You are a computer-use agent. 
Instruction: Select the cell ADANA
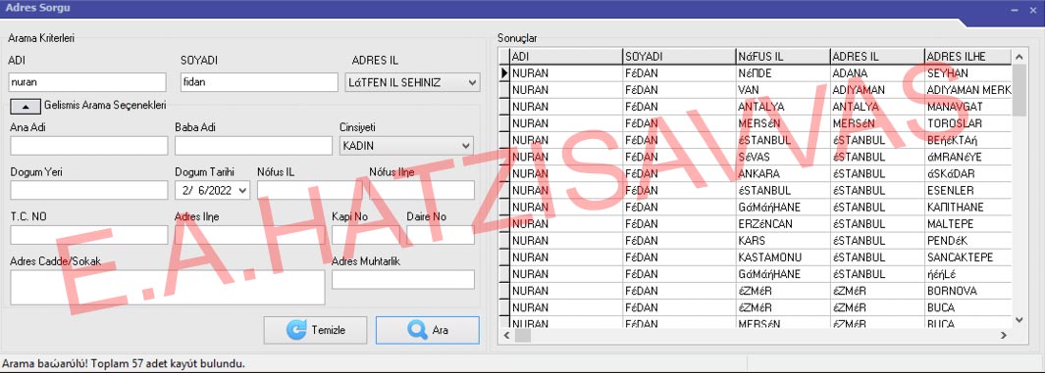[x=878, y=73]
